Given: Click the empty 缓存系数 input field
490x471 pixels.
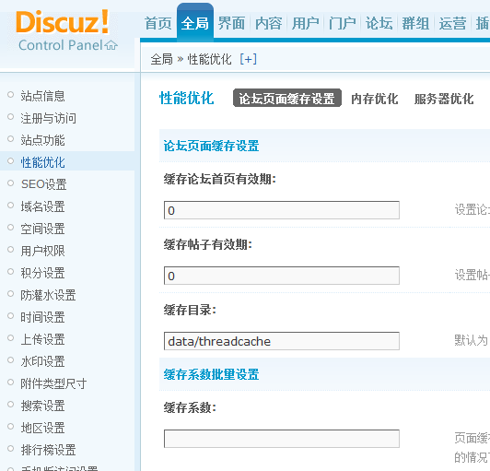Looking at the screenshot, I should pos(282,439).
